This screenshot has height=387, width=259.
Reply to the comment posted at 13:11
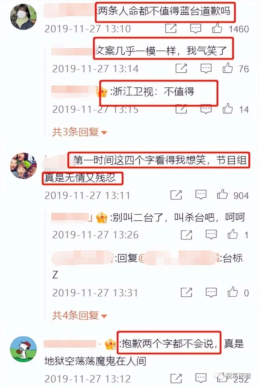[x=201, y=195]
